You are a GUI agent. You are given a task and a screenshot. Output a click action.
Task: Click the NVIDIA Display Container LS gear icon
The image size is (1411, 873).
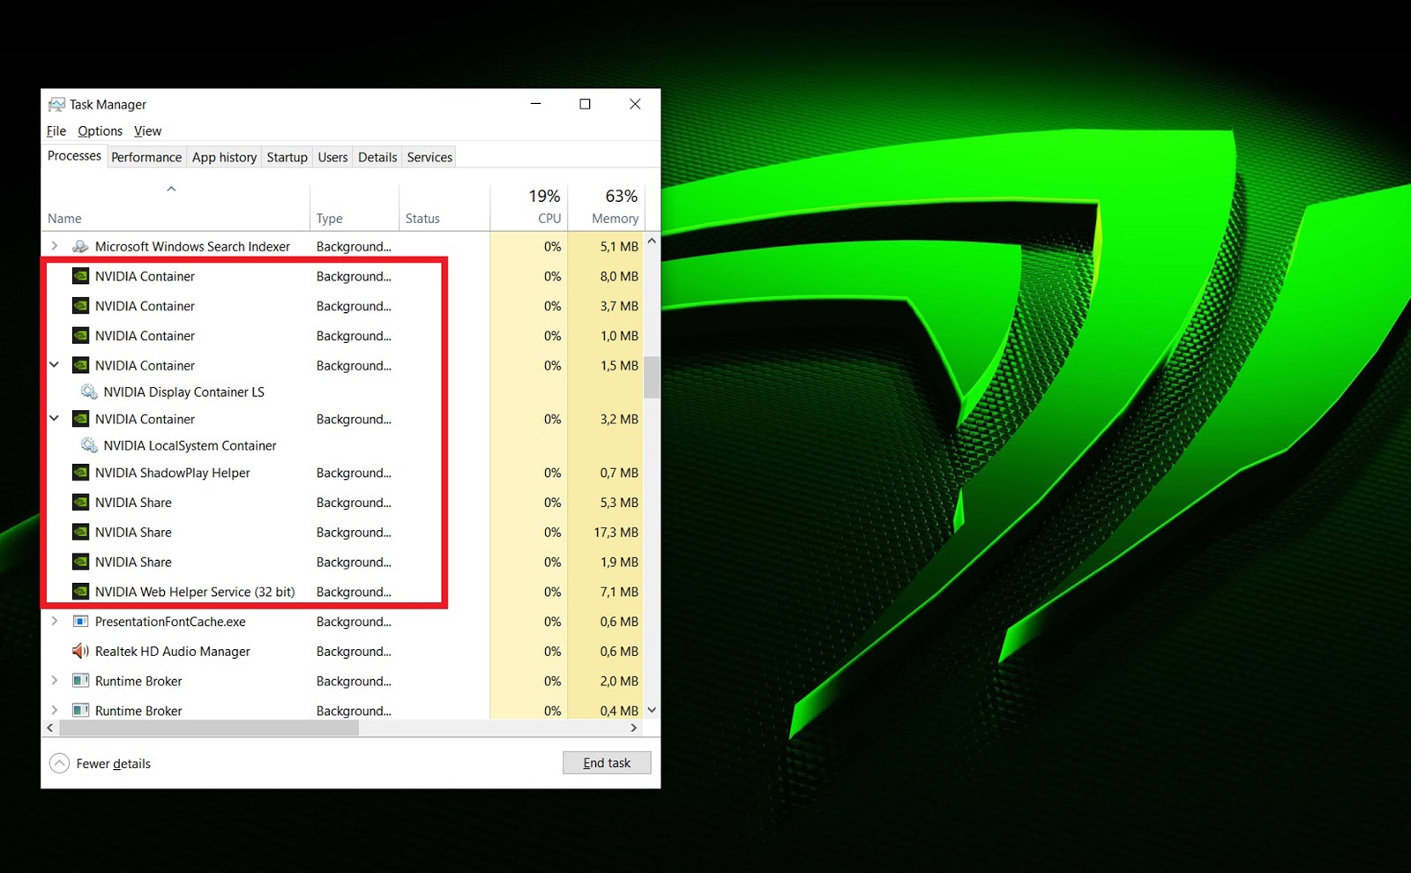pos(88,392)
